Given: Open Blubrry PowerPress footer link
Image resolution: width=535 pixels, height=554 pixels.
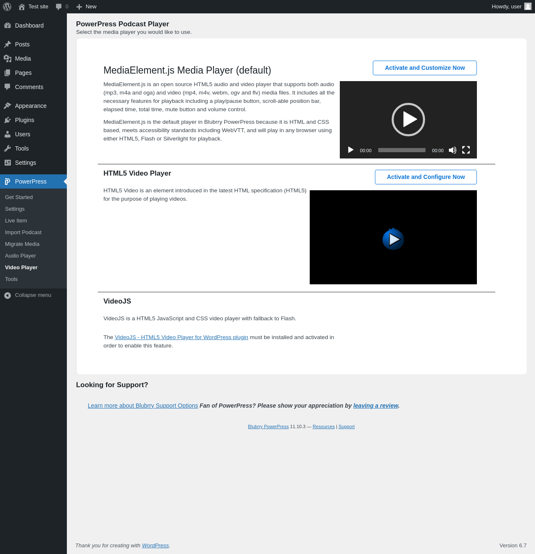Looking at the screenshot, I should click(268, 426).
